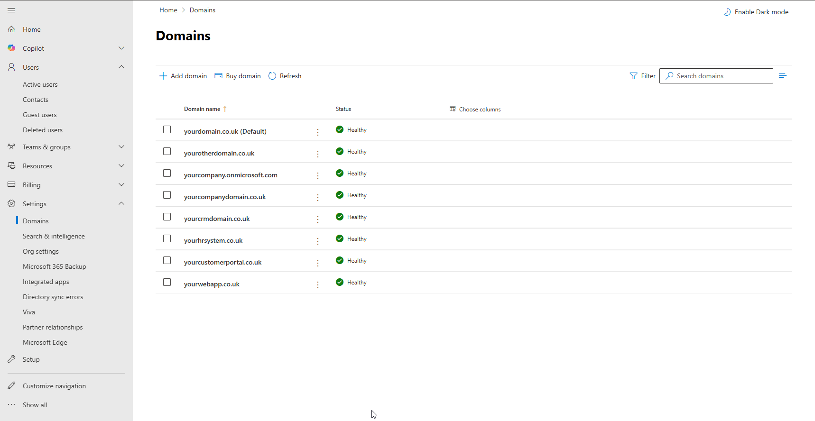Go to Contacts in sidebar

pos(36,100)
